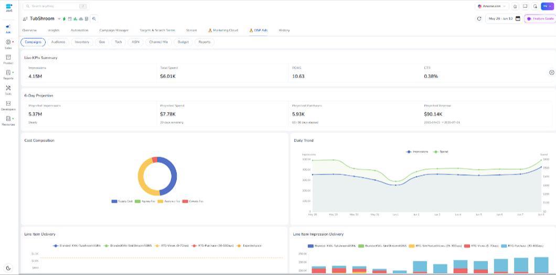Open Developers section in sidebar

pyautogui.click(x=8, y=105)
